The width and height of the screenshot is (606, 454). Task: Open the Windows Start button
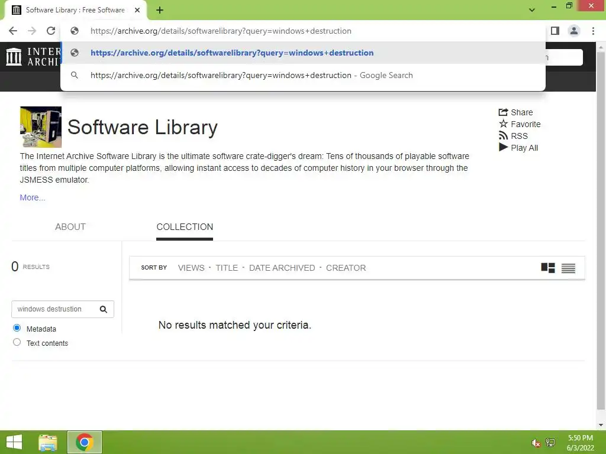(14, 442)
